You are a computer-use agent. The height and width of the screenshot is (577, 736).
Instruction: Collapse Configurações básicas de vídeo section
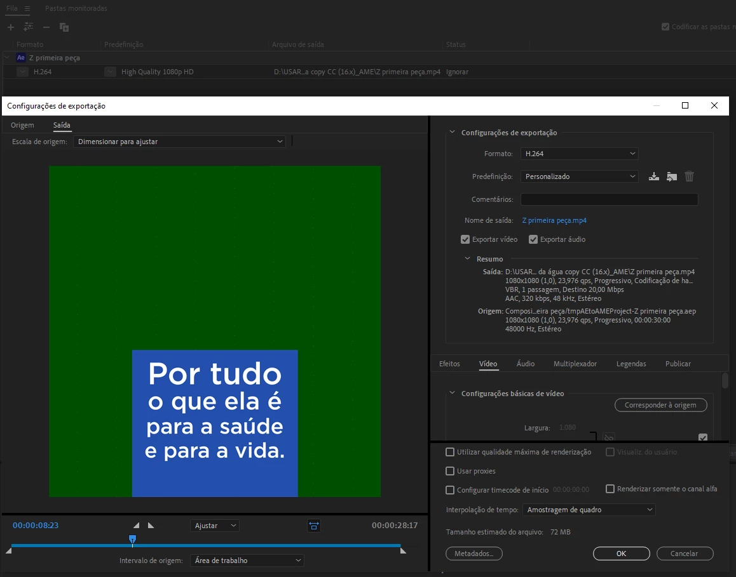[x=452, y=393]
